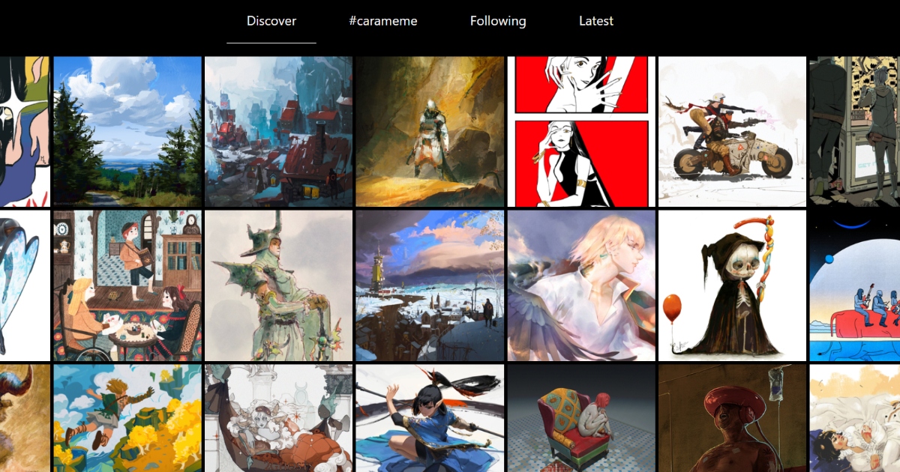900x472 pixels.
Task: Open the grim reaper with red balloon artwork
Action: click(732, 286)
